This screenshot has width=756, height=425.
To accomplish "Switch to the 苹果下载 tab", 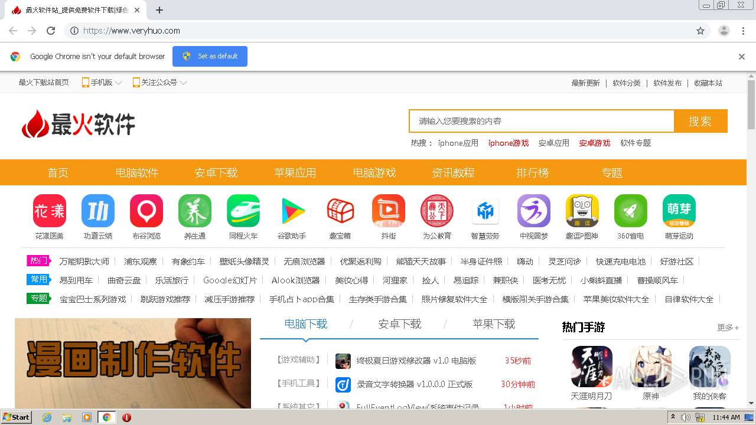I will pos(494,324).
